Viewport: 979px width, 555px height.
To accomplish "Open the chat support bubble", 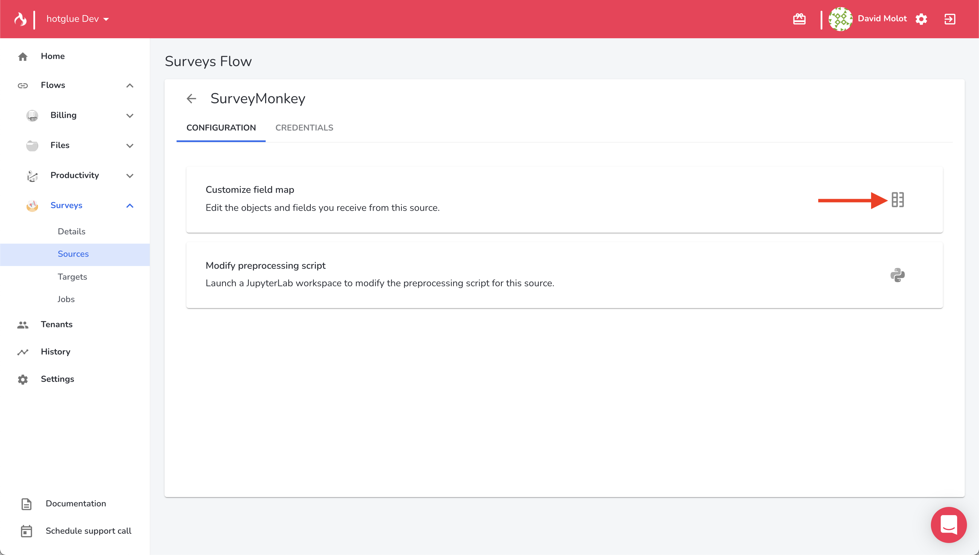I will click(948, 524).
